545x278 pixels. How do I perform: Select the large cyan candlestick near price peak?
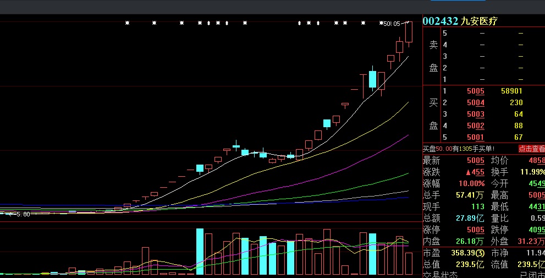(x=372, y=79)
